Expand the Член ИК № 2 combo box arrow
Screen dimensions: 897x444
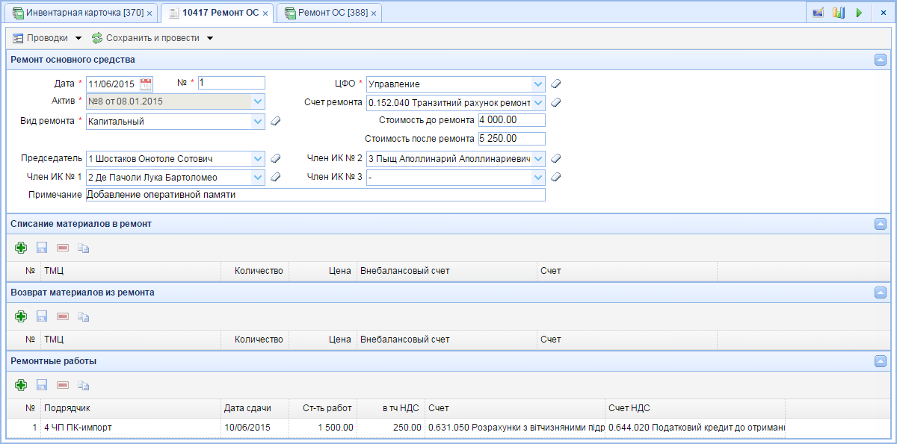coord(538,158)
